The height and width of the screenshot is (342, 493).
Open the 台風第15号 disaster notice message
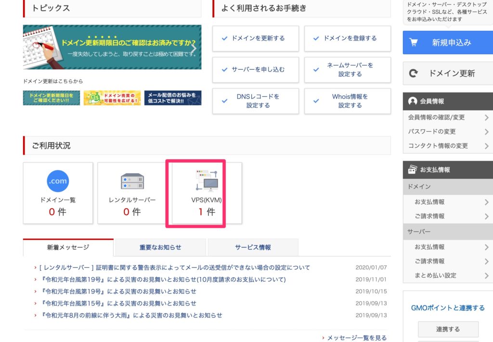coord(119,304)
